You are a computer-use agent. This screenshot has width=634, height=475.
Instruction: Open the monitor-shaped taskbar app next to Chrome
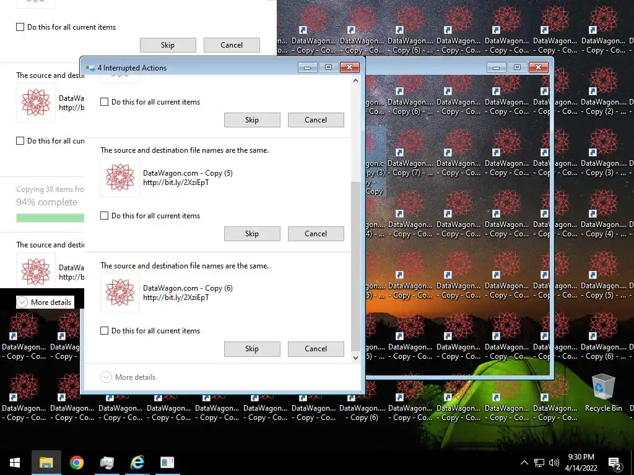click(x=106, y=463)
